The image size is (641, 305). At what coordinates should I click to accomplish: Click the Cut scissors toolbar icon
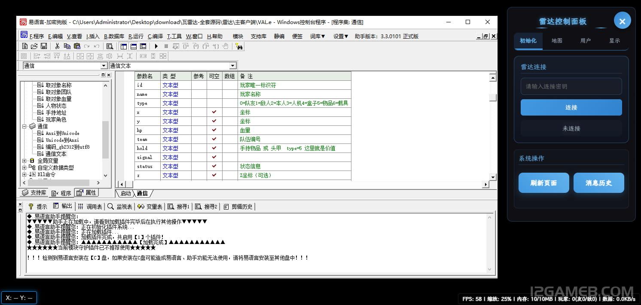pyautogui.click(x=57, y=46)
